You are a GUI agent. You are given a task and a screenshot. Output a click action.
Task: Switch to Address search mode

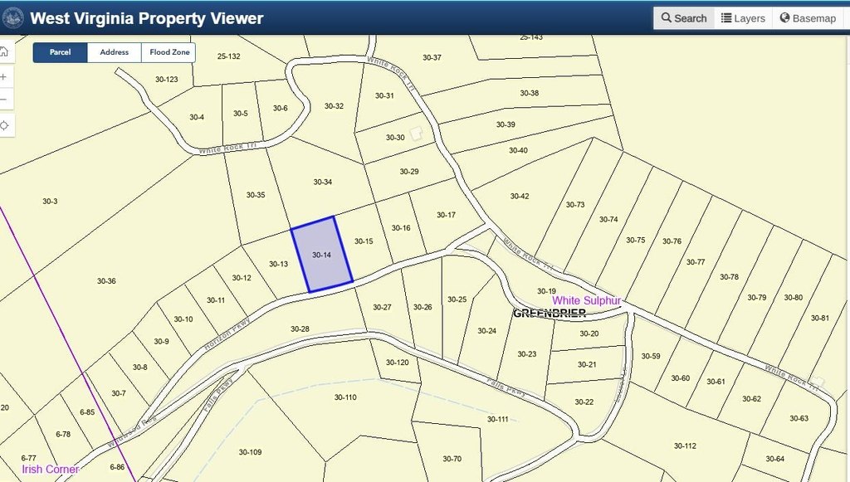point(115,52)
